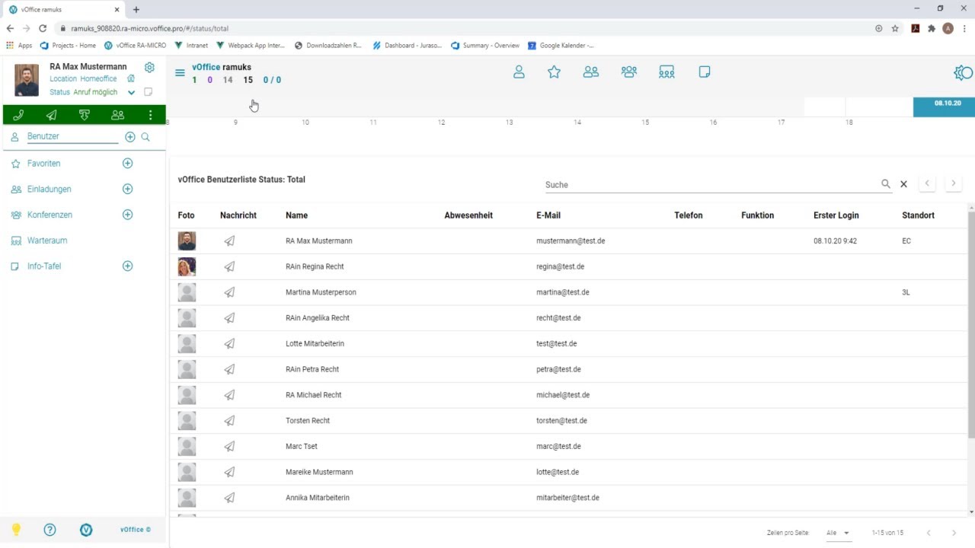Select Favoriten in sidebar
This screenshot has height=548, width=975.
[x=43, y=164]
